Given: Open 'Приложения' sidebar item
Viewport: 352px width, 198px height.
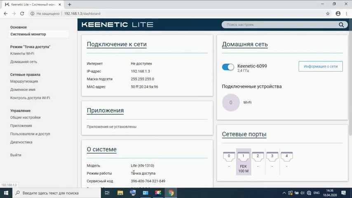Looking at the screenshot, I should [21, 126].
